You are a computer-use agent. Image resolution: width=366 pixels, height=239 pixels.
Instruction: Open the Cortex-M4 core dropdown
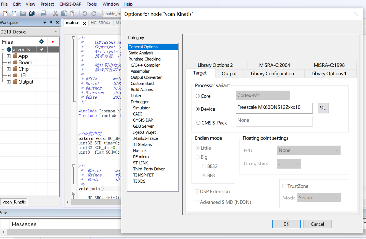pos(263,95)
